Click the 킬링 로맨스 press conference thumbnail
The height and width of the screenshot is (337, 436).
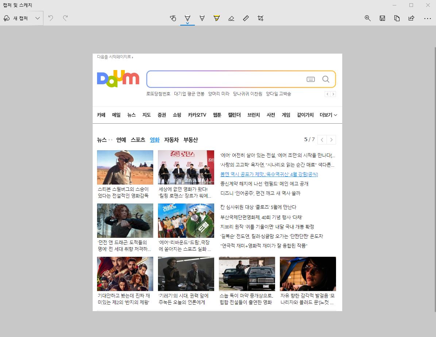(x=186, y=167)
